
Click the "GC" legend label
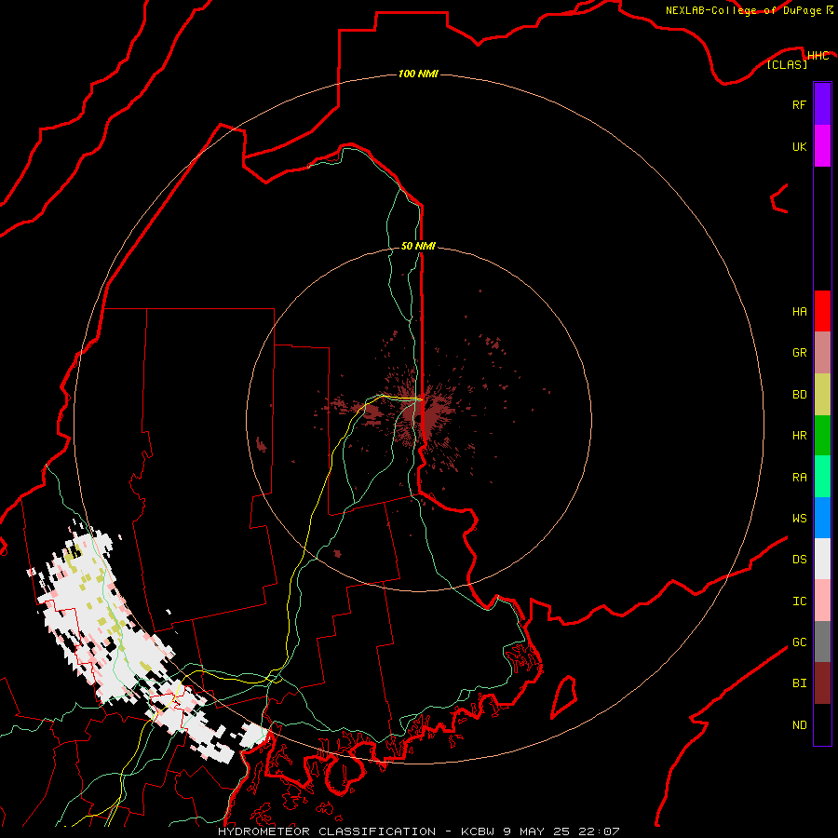click(x=799, y=642)
